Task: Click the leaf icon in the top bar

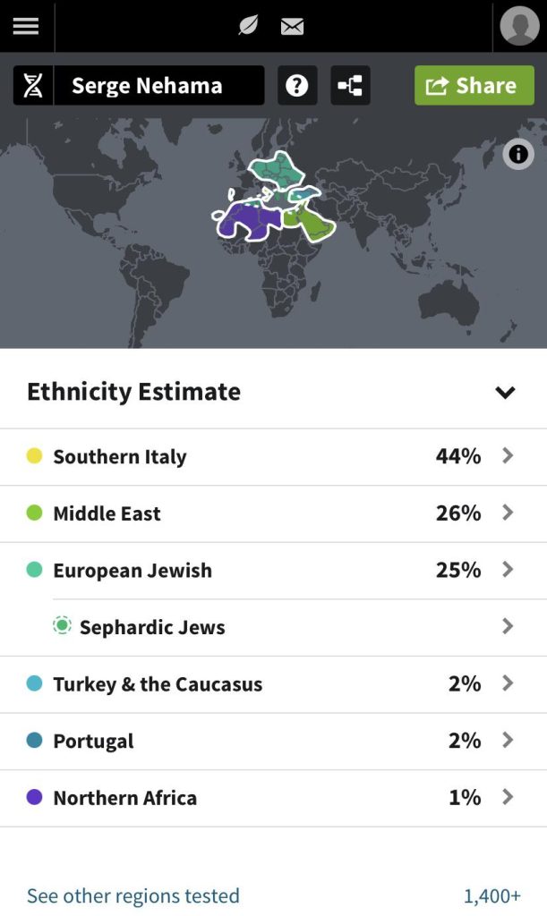Action: [247, 25]
